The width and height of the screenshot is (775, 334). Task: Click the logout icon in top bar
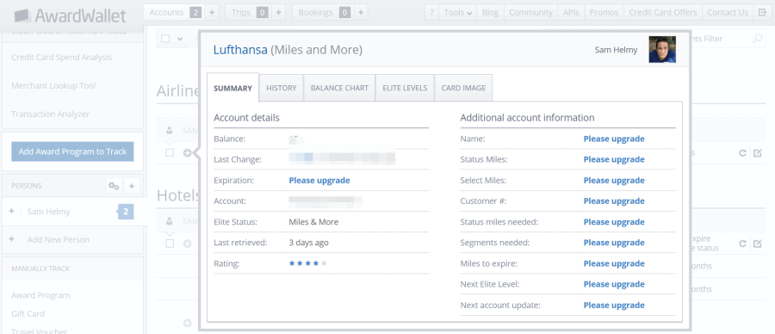762,12
